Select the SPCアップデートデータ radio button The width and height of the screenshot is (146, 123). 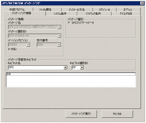click(x=69, y=23)
